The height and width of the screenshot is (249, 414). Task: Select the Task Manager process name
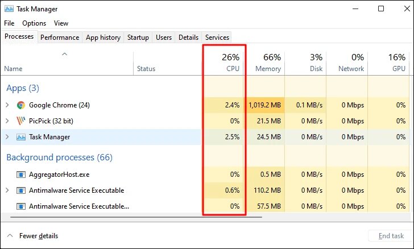[49, 137]
